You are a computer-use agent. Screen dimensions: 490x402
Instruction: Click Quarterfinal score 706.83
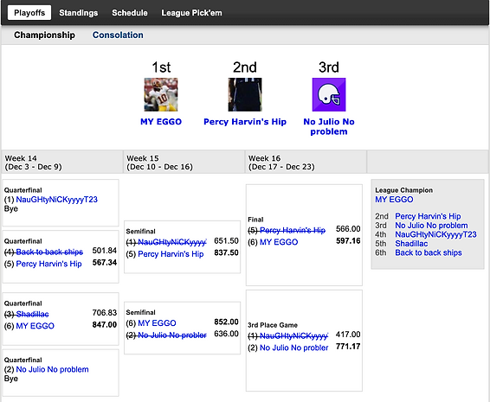point(105,313)
